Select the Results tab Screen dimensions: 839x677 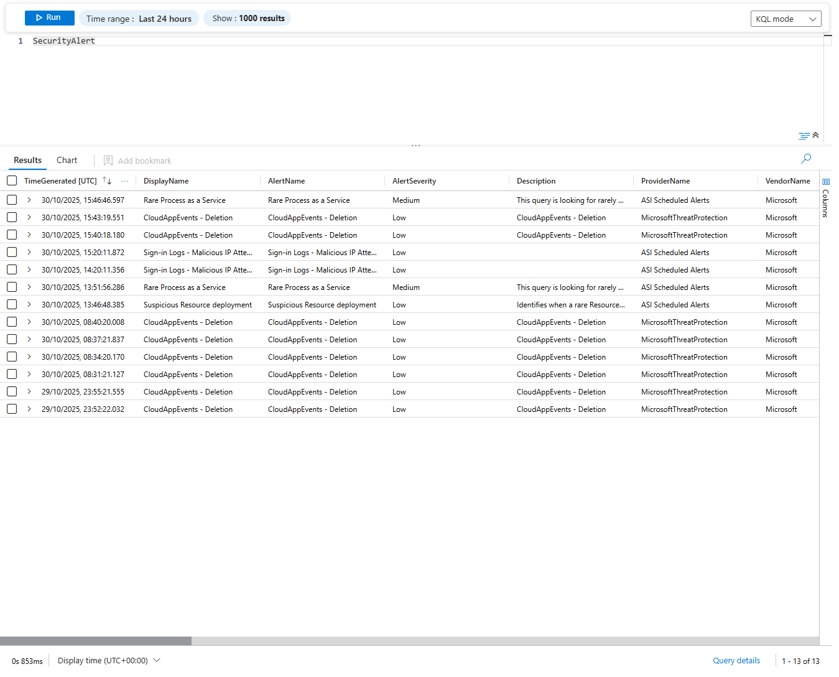tap(27, 160)
